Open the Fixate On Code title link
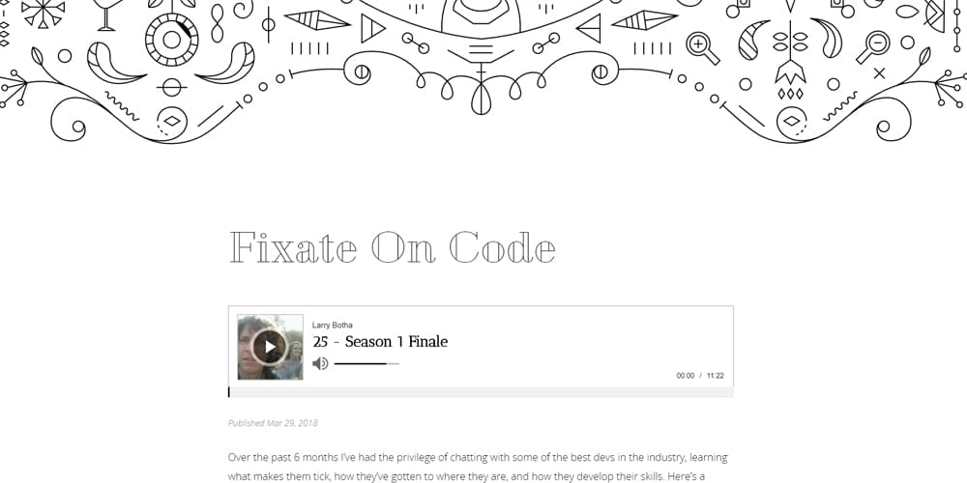This screenshot has width=967, height=483. pos(393,247)
